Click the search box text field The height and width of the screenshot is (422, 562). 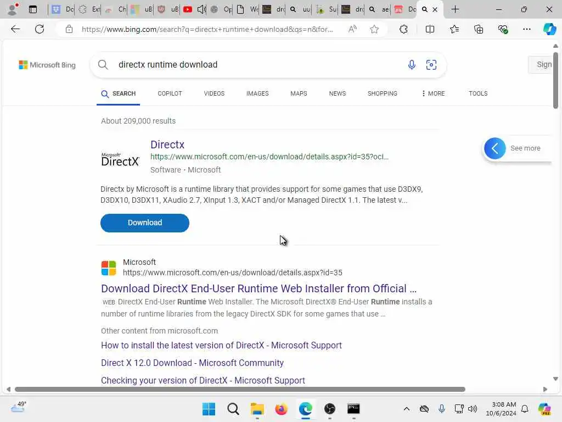pos(258,65)
